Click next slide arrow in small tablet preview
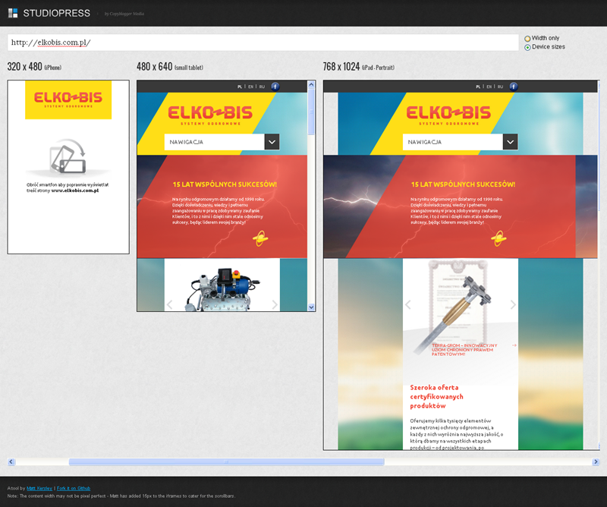 (x=275, y=304)
